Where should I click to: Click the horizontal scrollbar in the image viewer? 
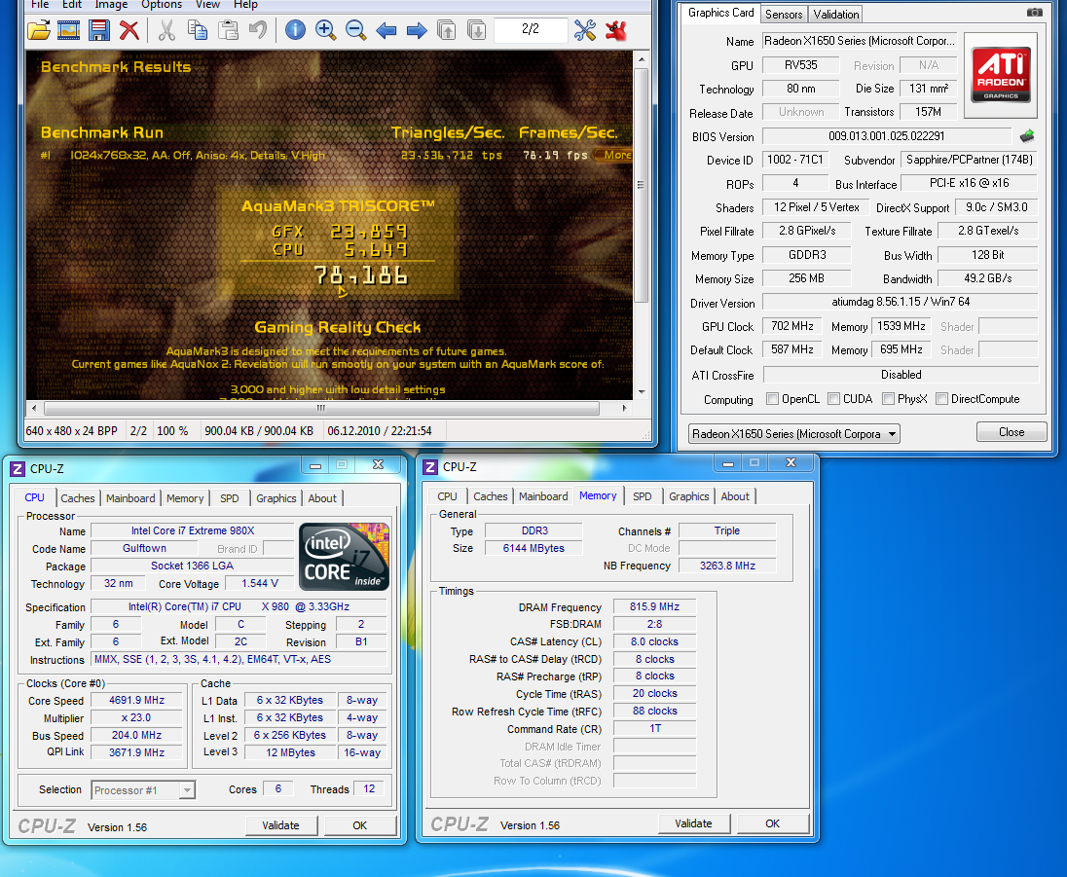pos(321,408)
